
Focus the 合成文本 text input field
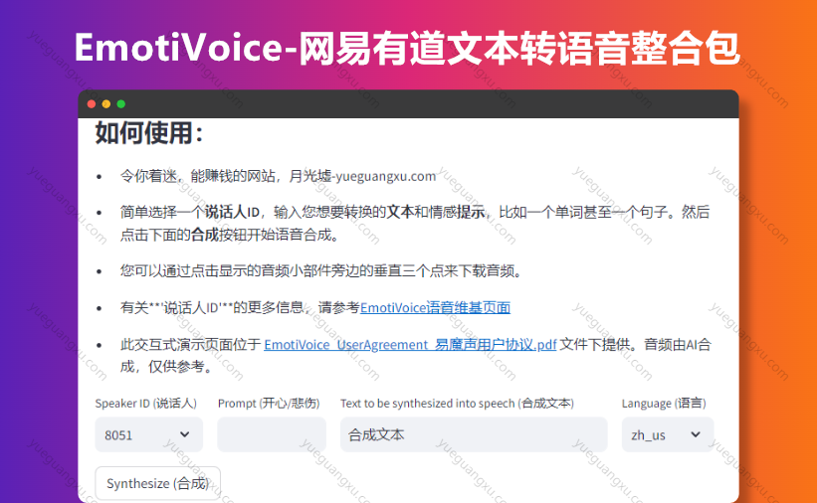tap(474, 434)
